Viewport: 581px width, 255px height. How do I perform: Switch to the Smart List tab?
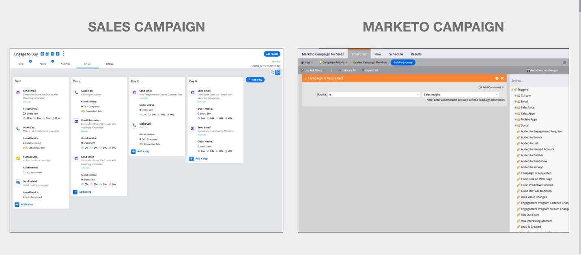(x=359, y=54)
